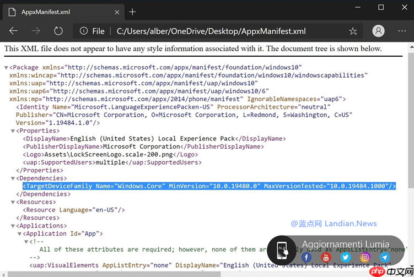Click the DisplayName element line
This screenshot has width=414, height=277.
154,139
